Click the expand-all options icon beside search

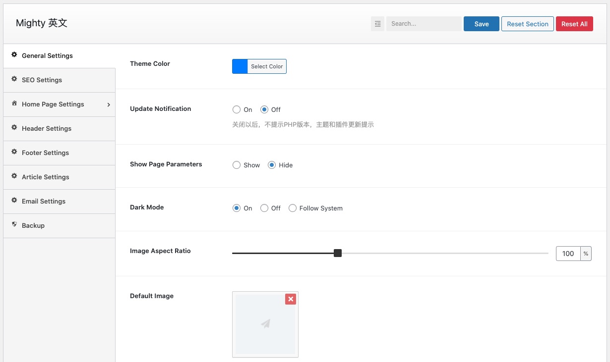tap(377, 24)
